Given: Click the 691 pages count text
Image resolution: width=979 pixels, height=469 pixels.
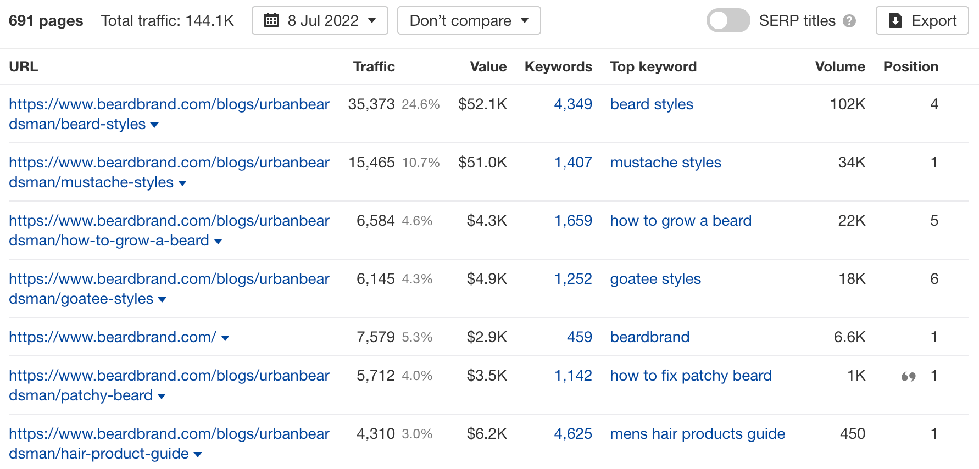Looking at the screenshot, I should (x=46, y=21).
